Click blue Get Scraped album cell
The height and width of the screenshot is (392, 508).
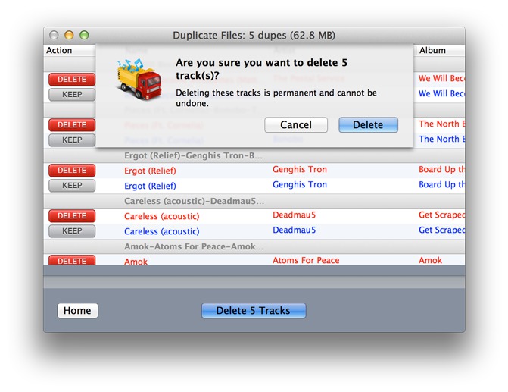(441, 230)
